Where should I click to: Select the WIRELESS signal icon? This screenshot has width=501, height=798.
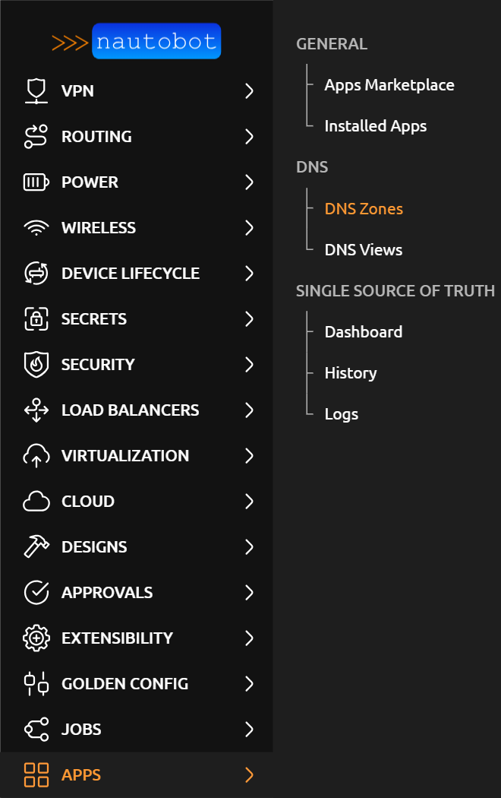[x=36, y=227]
